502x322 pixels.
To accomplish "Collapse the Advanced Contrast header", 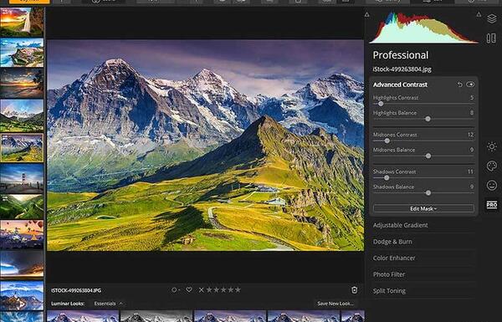I will (400, 84).
